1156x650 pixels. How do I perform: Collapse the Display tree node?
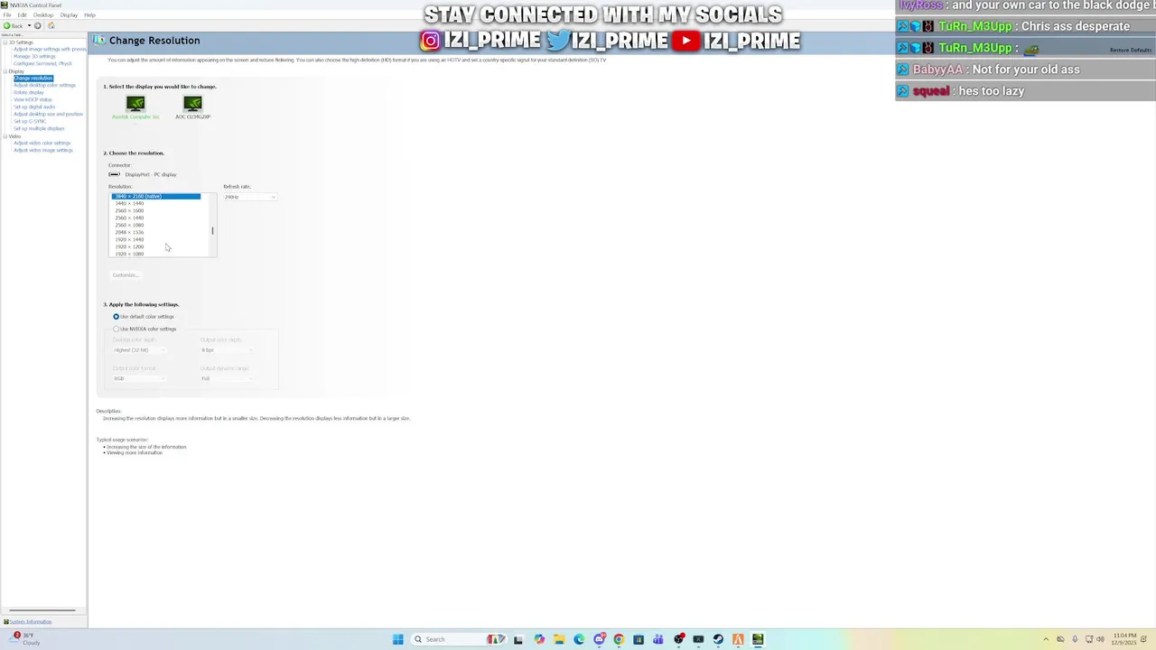click(5, 71)
